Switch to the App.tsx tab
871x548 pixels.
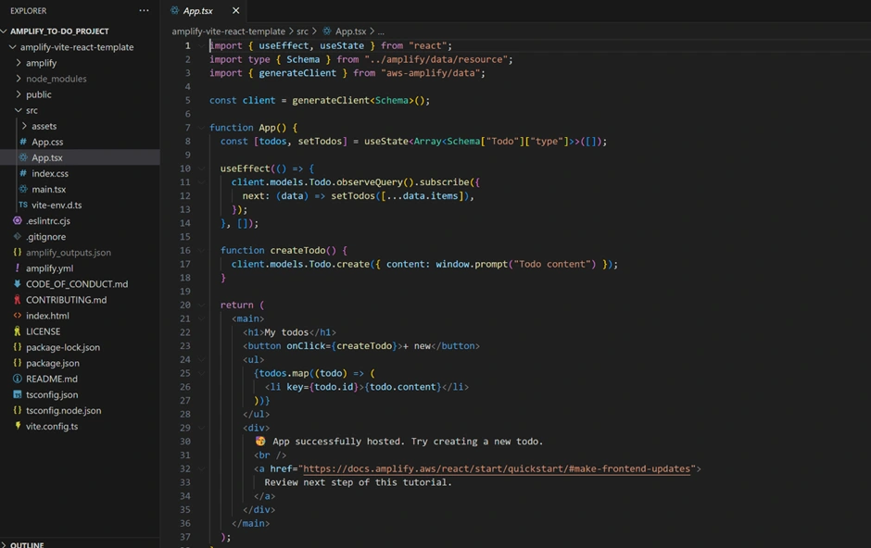click(x=197, y=10)
